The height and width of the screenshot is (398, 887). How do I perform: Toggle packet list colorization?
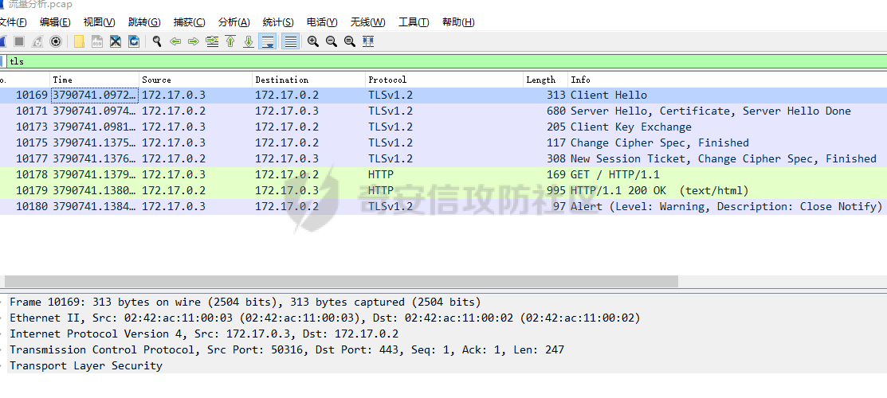click(x=290, y=41)
